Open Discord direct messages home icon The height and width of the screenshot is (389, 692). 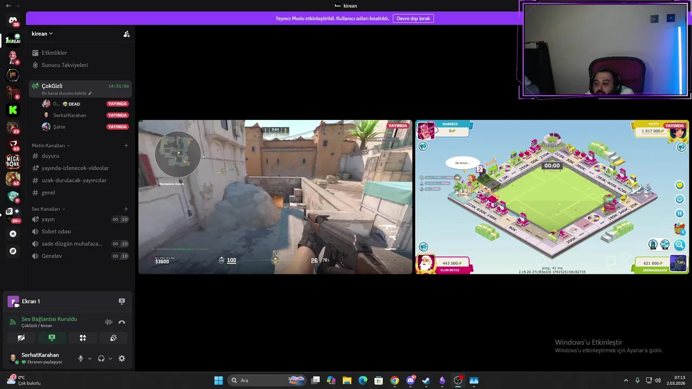(x=13, y=21)
